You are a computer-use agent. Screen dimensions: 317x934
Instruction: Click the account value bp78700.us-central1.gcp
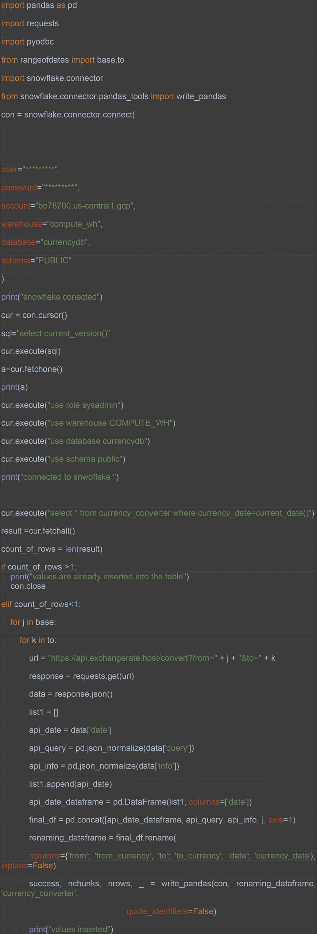pos(85,206)
